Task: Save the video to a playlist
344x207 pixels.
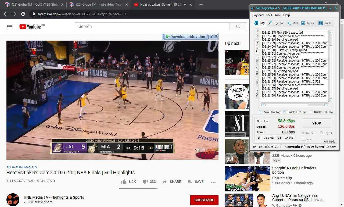Action: click(195, 182)
